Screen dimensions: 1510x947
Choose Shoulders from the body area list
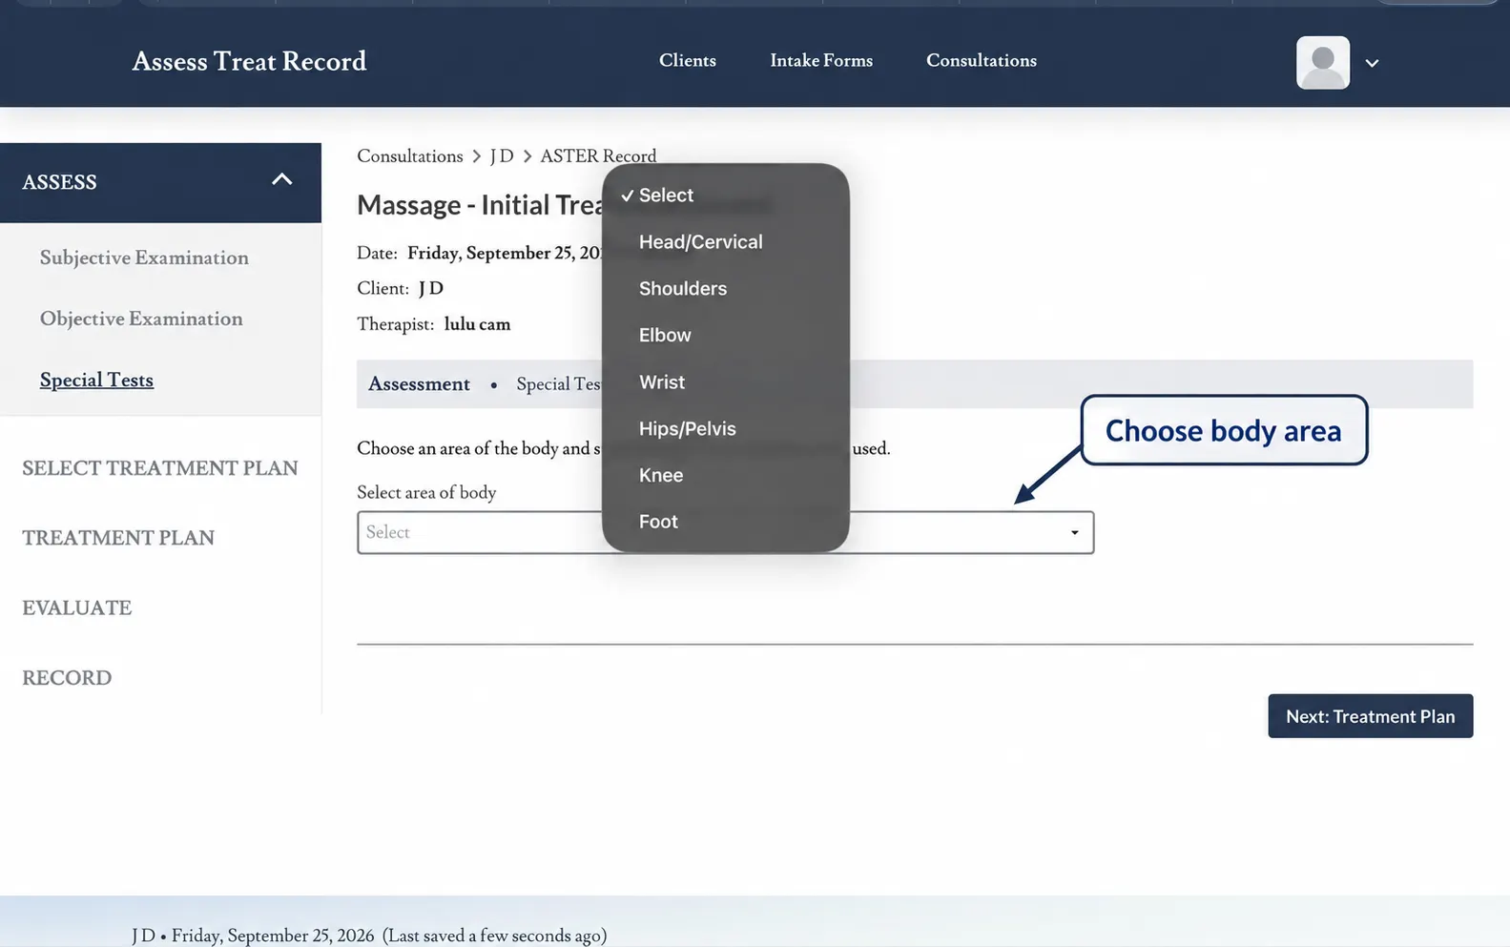coord(682,289)
